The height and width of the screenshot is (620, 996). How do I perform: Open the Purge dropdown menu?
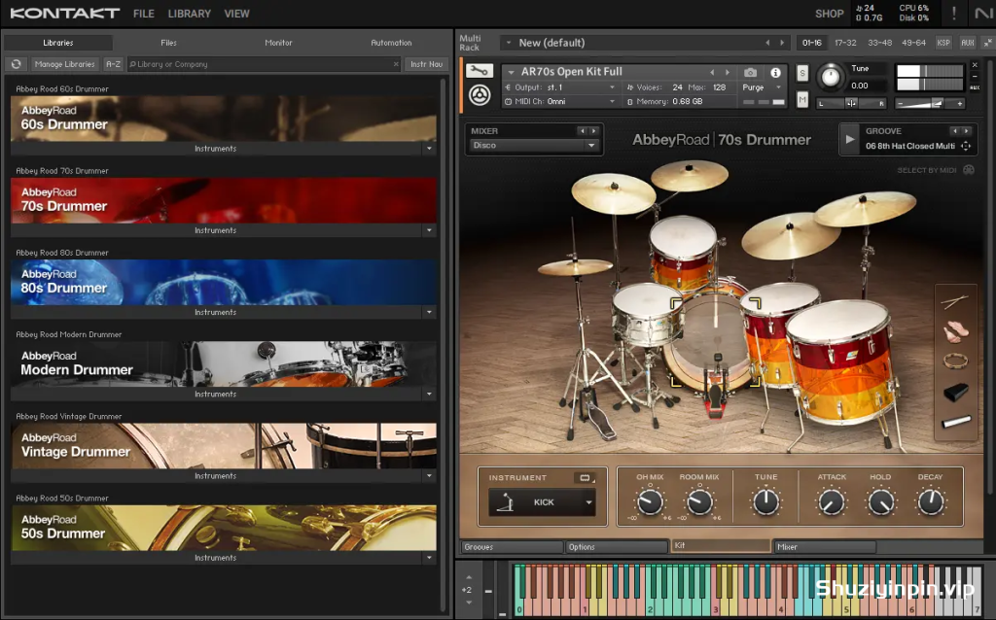(761, 87)
